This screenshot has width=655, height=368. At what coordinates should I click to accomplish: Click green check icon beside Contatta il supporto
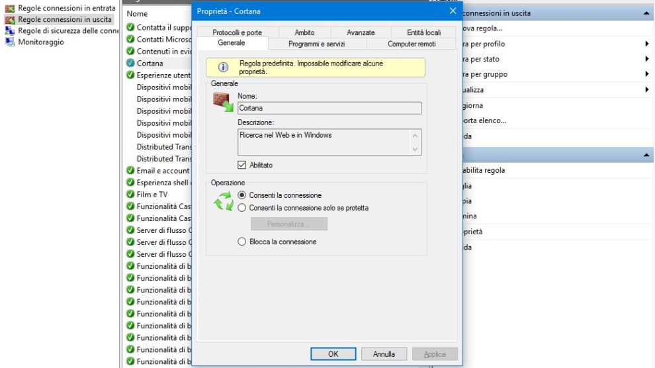pyautogui.click(x=130, y=27)
